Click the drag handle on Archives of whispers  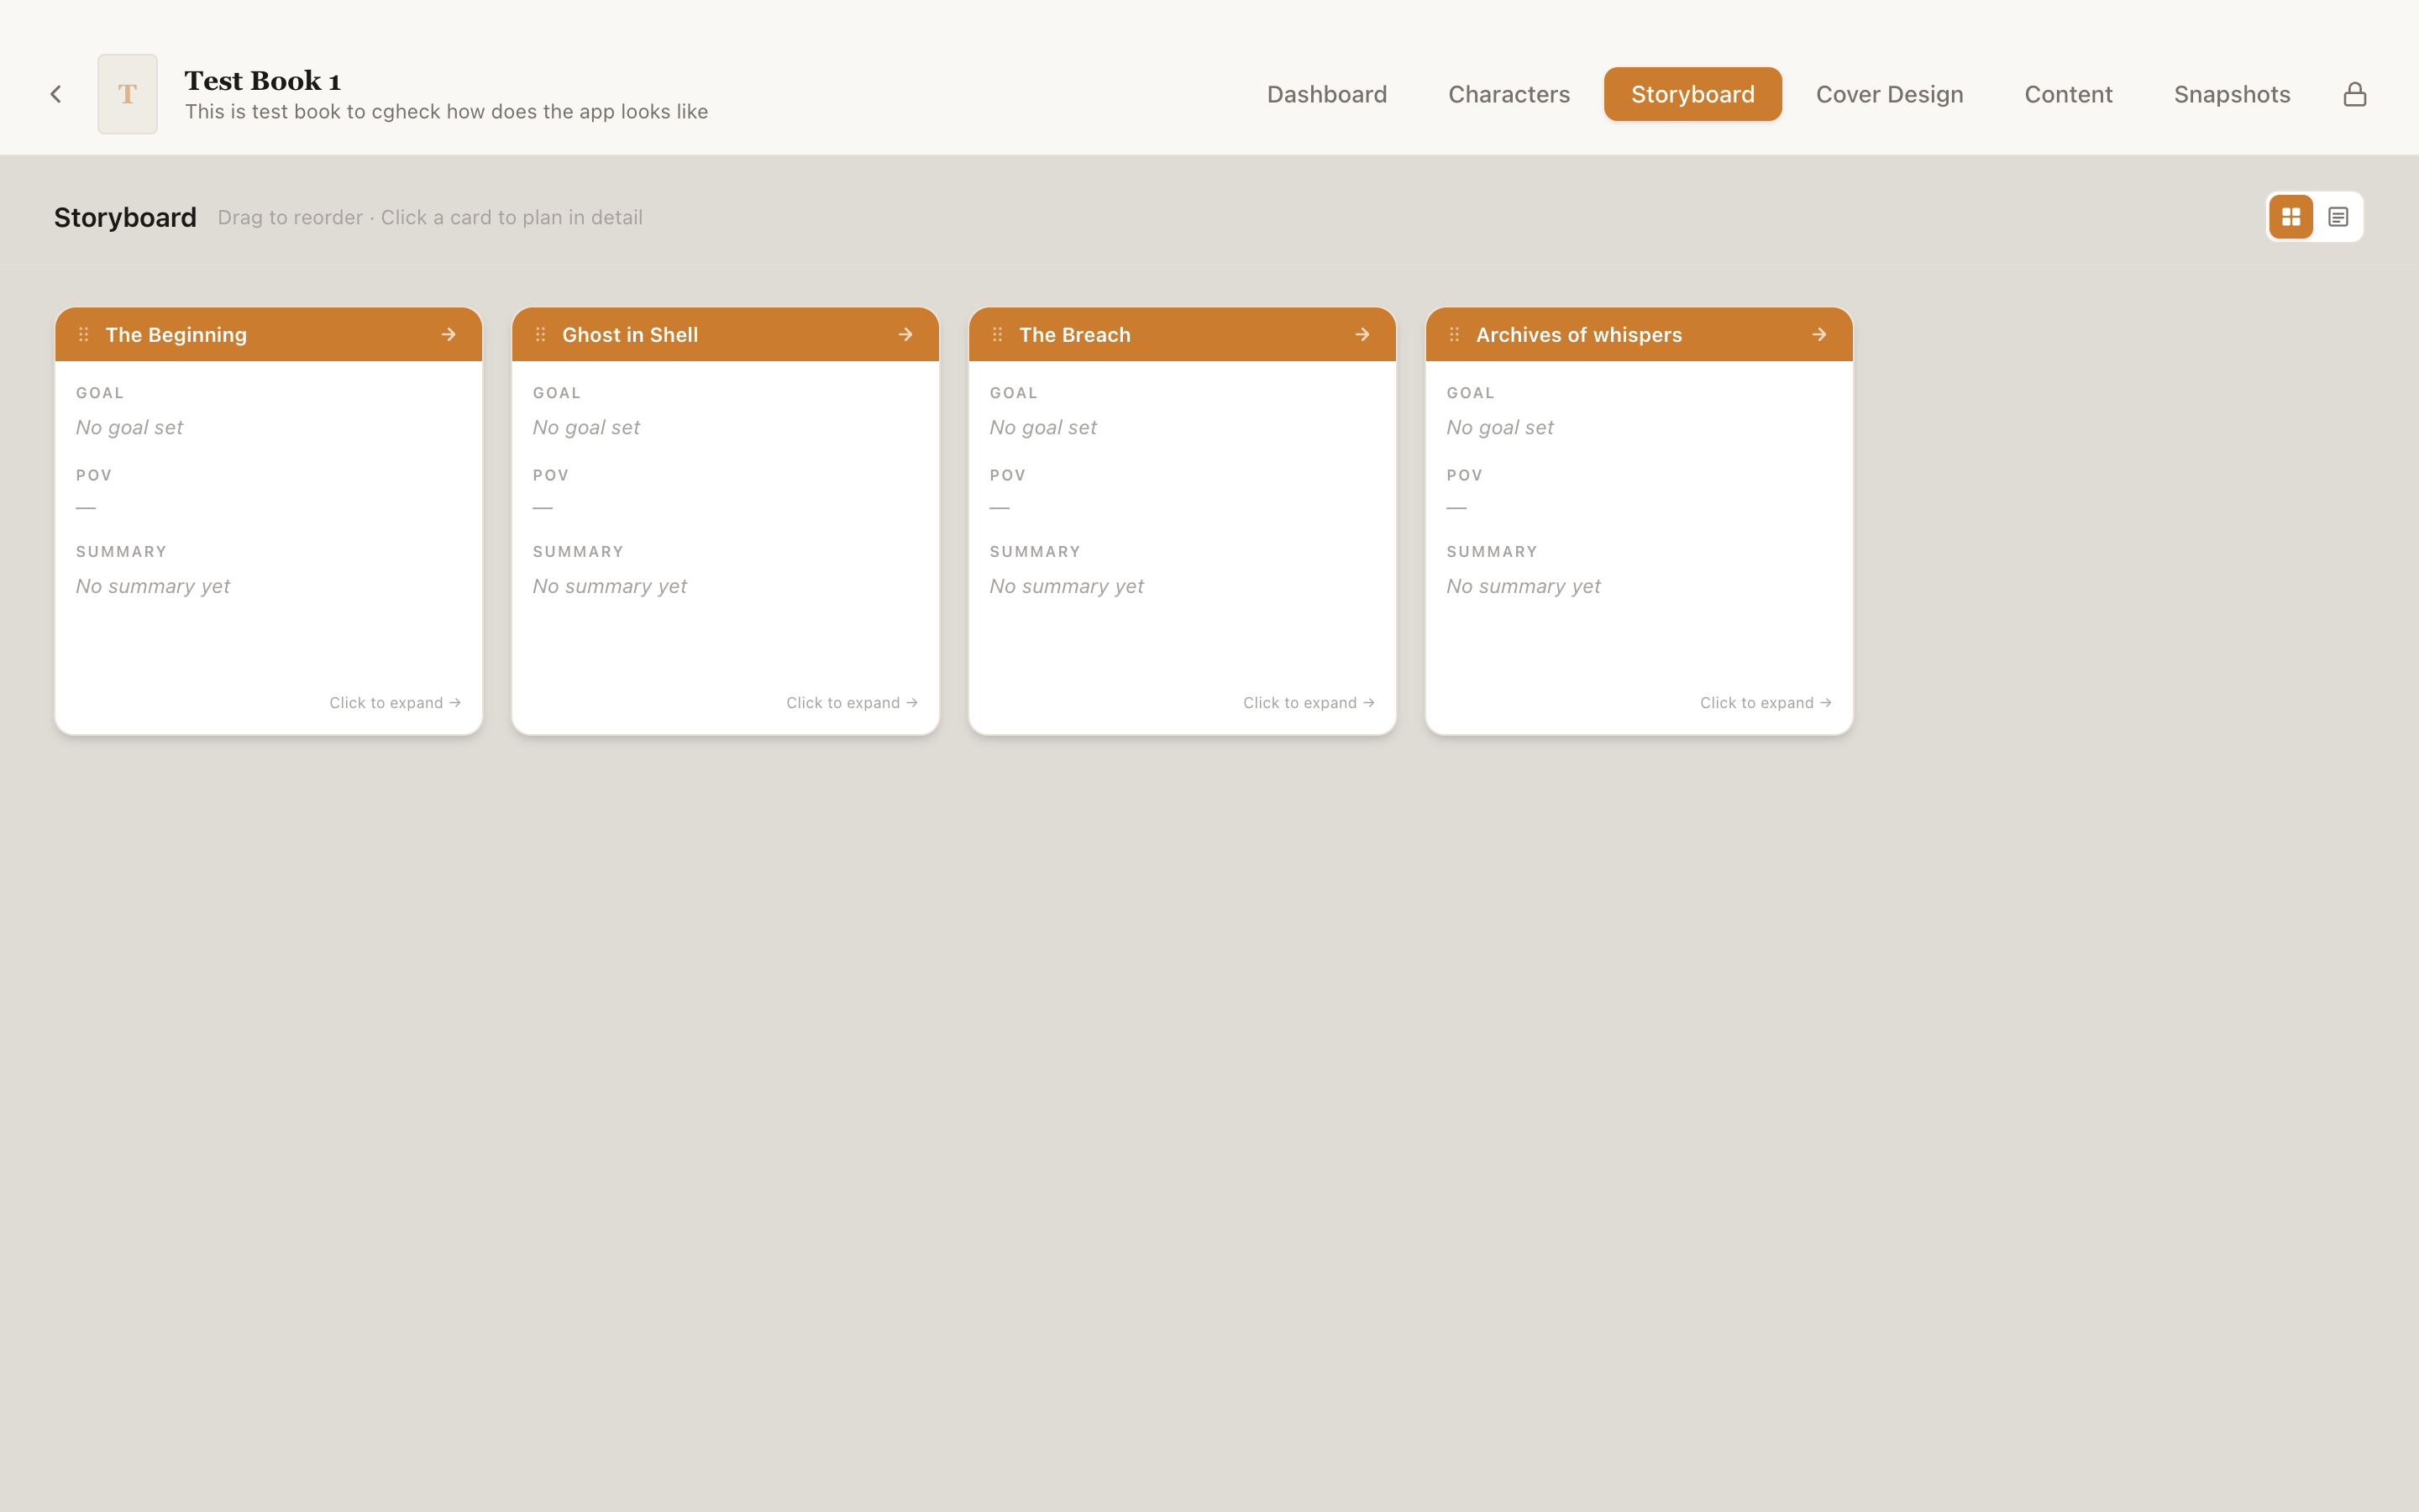[x=1455, y=334]
